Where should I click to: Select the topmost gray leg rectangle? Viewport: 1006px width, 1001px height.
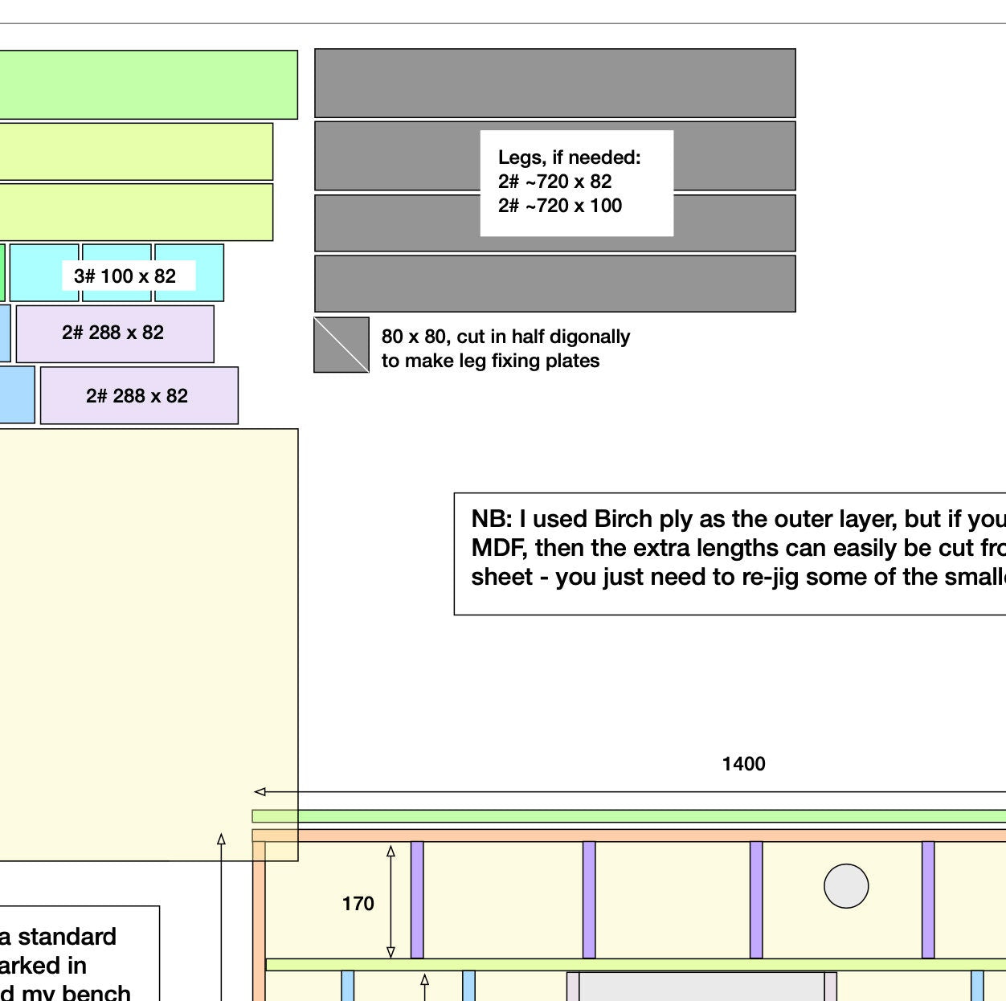(x=554, y=84)
